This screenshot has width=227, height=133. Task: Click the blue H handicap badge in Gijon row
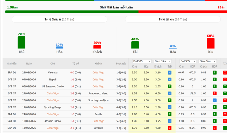(x=214, y=100)
